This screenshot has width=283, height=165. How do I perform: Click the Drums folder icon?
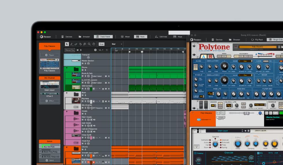76,69
